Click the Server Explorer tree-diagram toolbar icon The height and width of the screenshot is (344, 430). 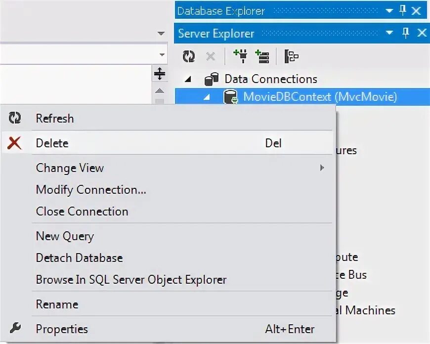(291, 56)
